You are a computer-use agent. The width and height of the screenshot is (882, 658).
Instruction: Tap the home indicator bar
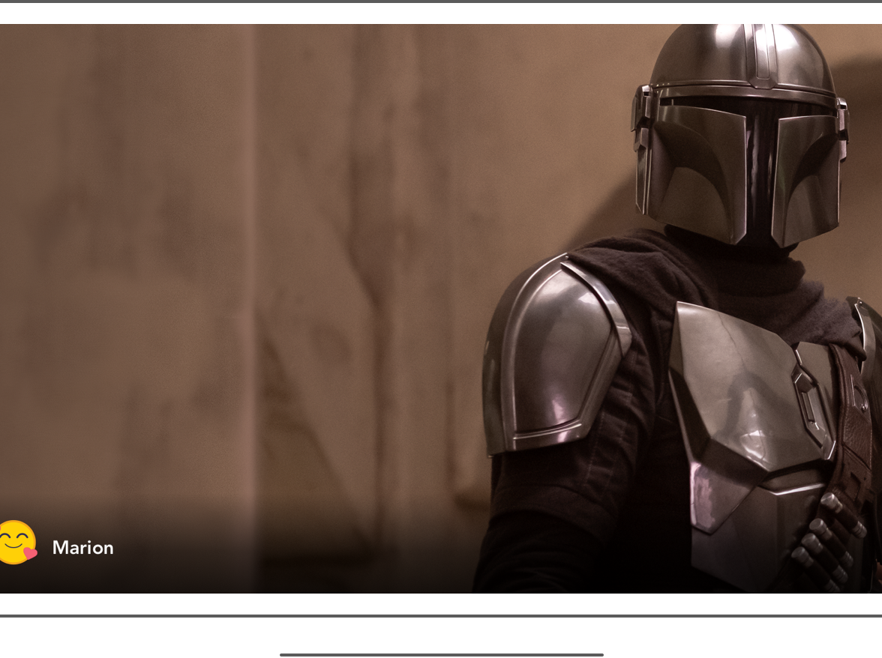pos(442,655)
